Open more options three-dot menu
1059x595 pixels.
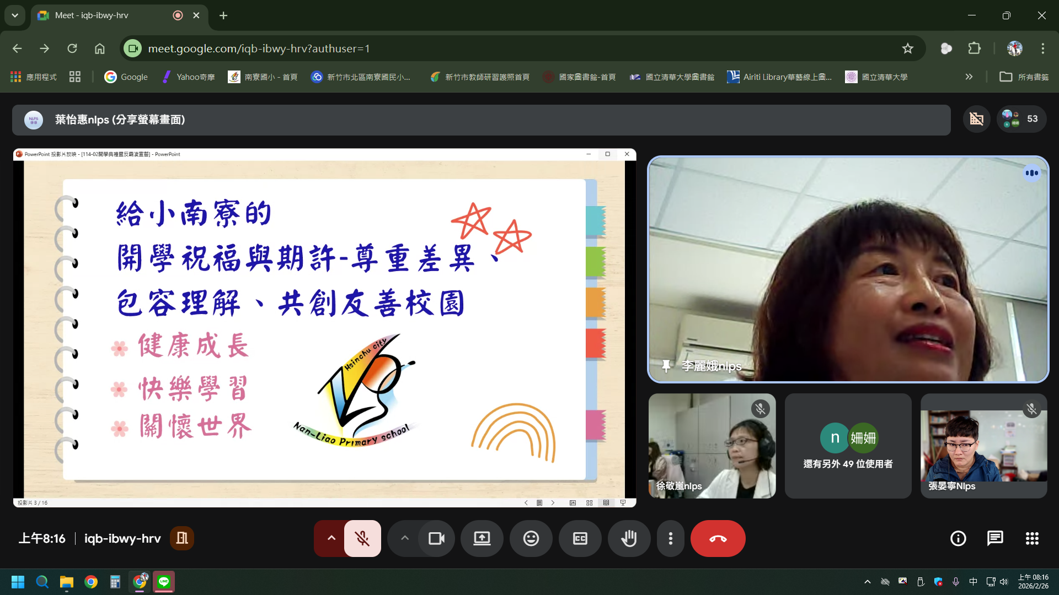670,538
